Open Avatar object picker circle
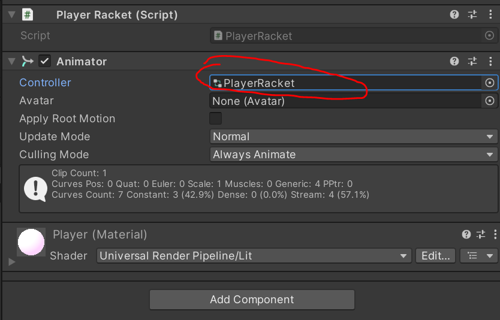The width and height of the screenshot is (500, 320). (x=490, y=101)
